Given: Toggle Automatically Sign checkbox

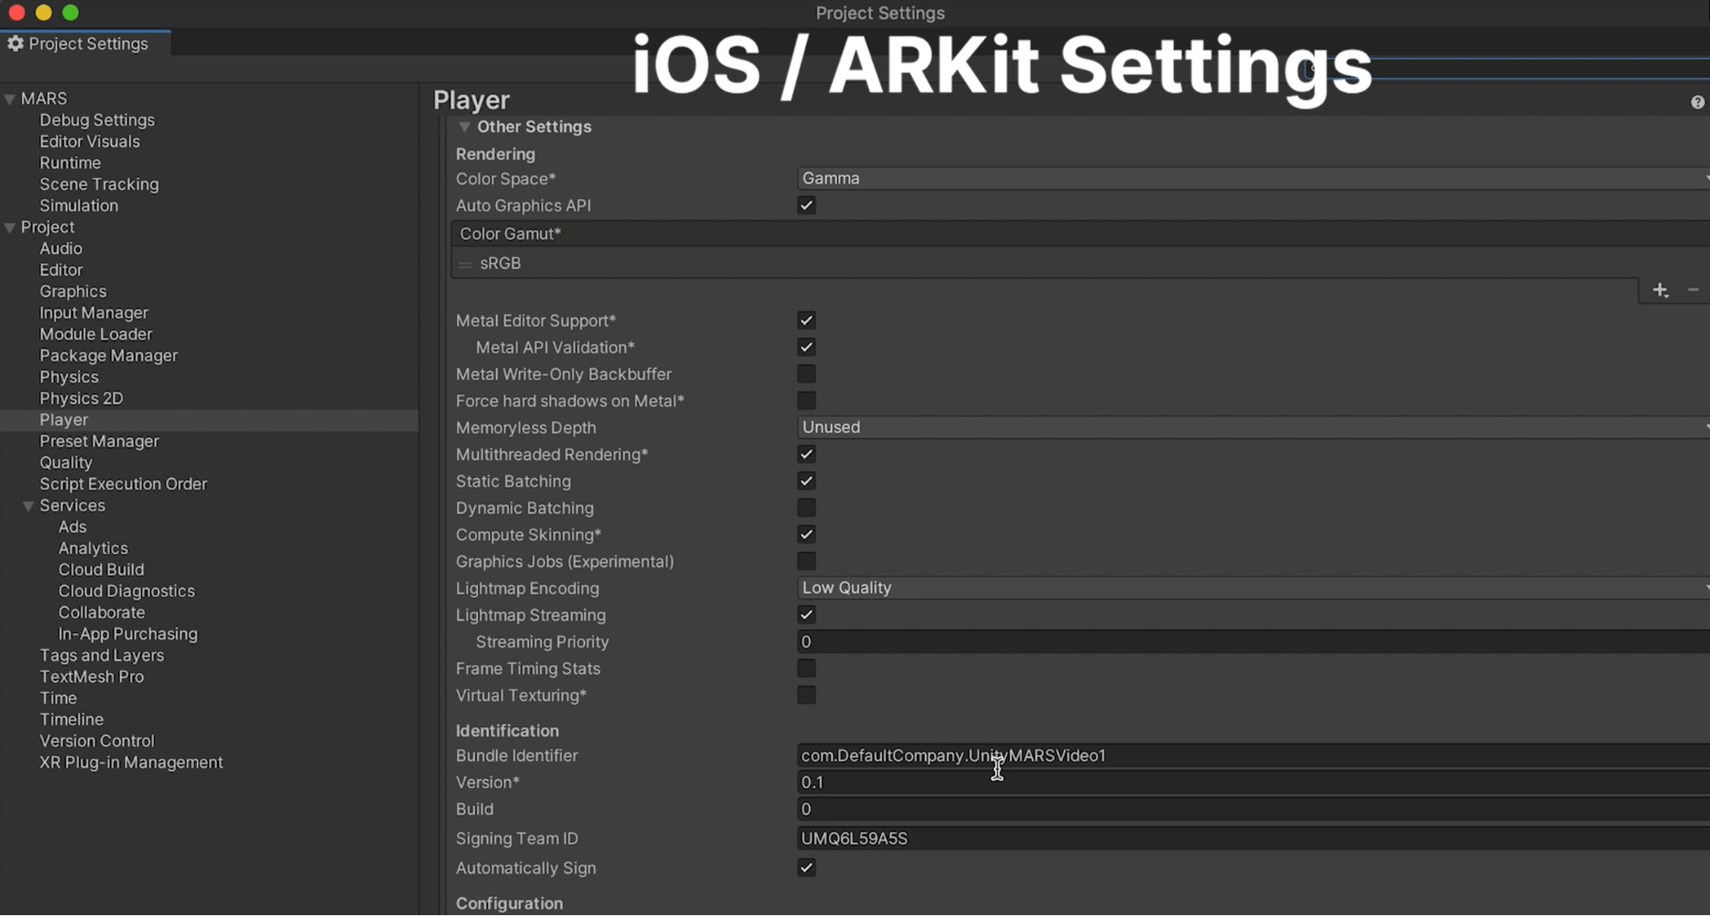Looking at the screenshot, I should point(806,868).
